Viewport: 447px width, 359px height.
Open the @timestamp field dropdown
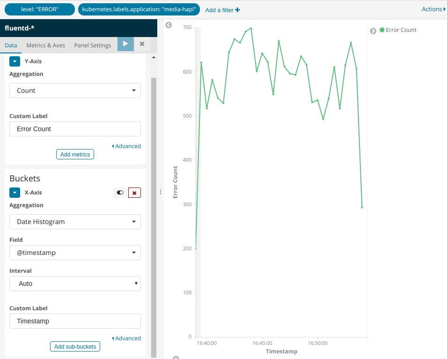tap(75, 253)
